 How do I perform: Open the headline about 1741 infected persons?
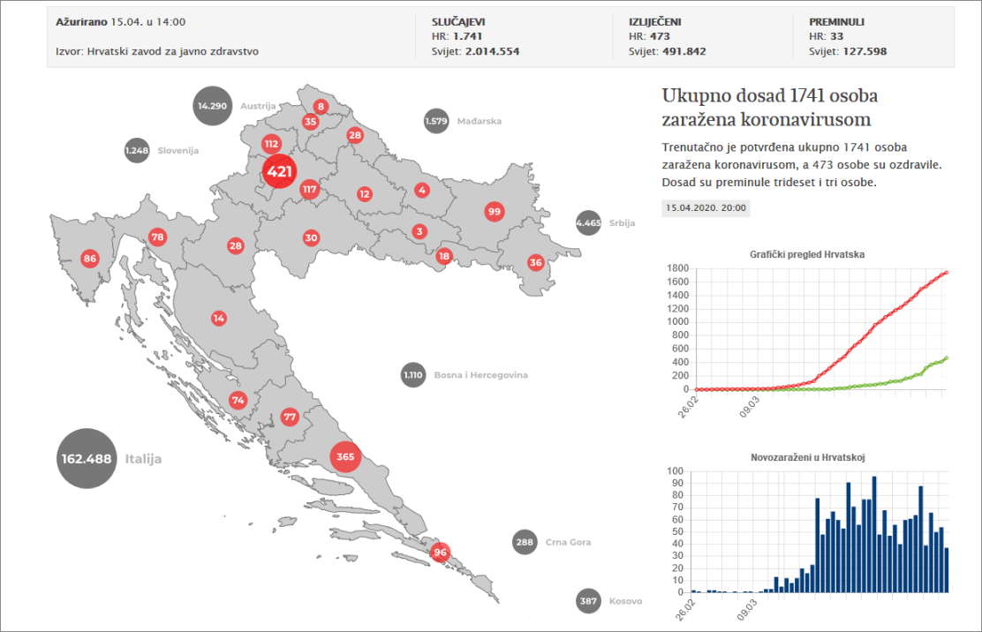(x=768, y=107)
